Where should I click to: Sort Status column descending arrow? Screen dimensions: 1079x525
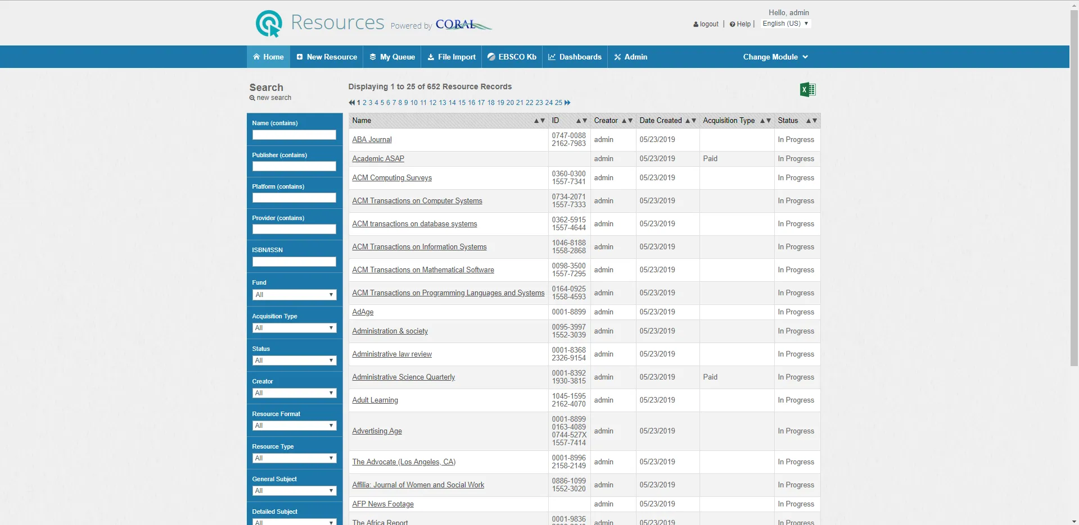coord(814,121)
